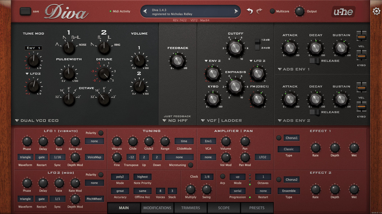
Task: Toggle Effect 2 power button
Action: coord(279,180)
